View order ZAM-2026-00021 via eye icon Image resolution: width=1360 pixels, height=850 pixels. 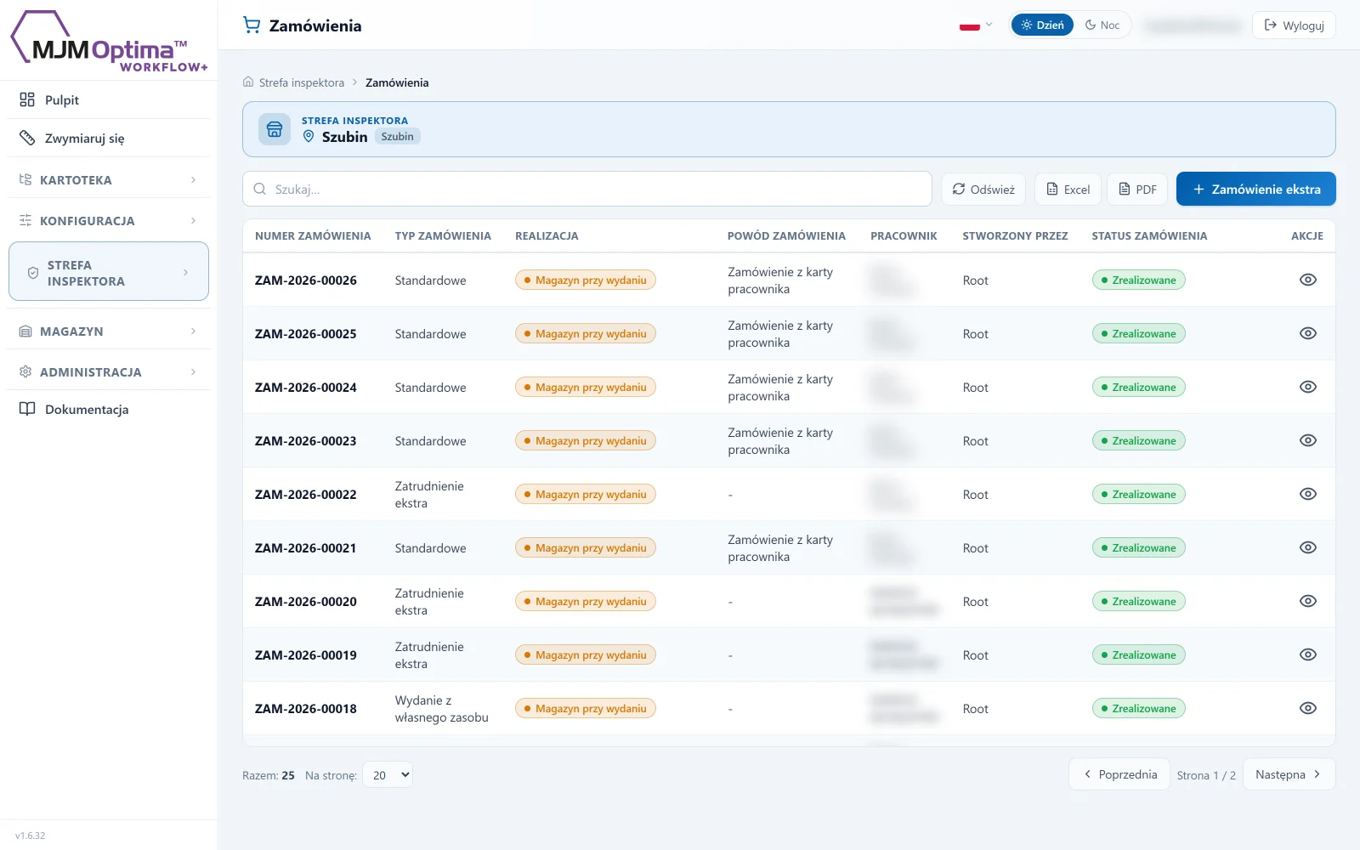(1308, 547)
